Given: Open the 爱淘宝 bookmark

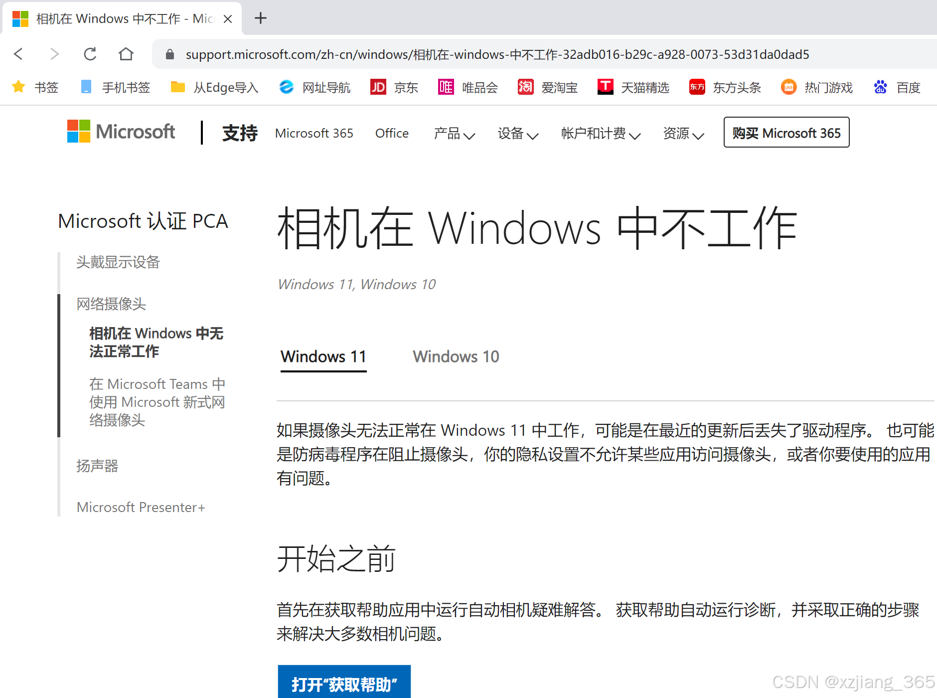Looking at the screenshot, I should [x=548, y=87].
